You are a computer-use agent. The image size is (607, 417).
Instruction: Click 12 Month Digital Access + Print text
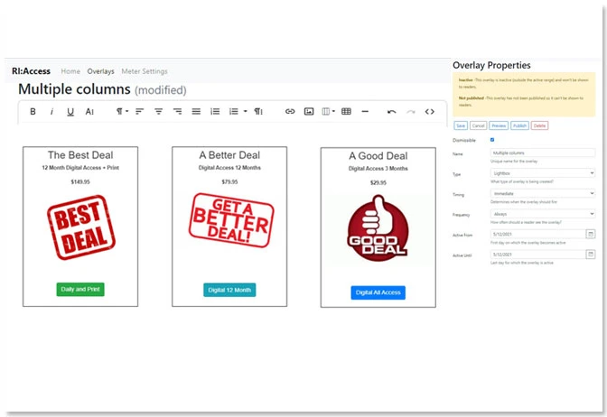coord(80,168)
